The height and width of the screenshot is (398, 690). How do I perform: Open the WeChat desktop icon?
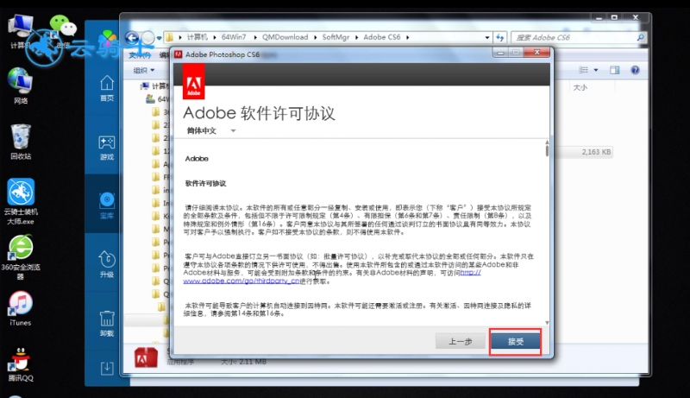coord(63,31)
